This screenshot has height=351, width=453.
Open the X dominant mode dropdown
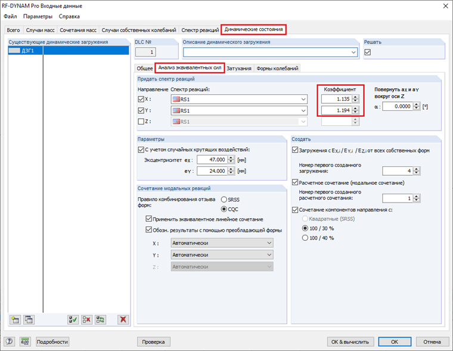pyautogui.click(x=269, y=243)
